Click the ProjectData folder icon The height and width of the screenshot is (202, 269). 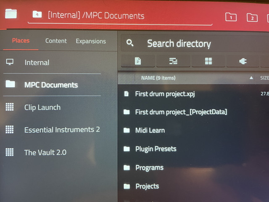127,112
